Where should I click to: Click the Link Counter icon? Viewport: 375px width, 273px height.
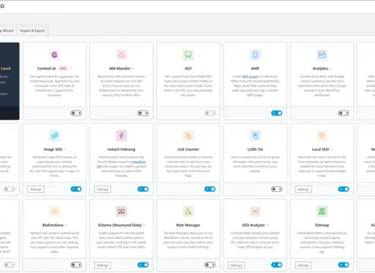[x=188, y=136]
